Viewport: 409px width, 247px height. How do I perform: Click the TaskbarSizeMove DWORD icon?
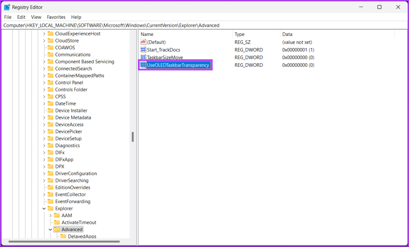tap(143, 57)
